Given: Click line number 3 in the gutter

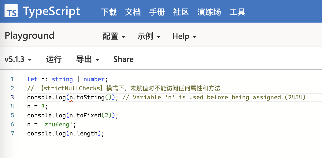Looking at the screenshot, I should 12,97.
